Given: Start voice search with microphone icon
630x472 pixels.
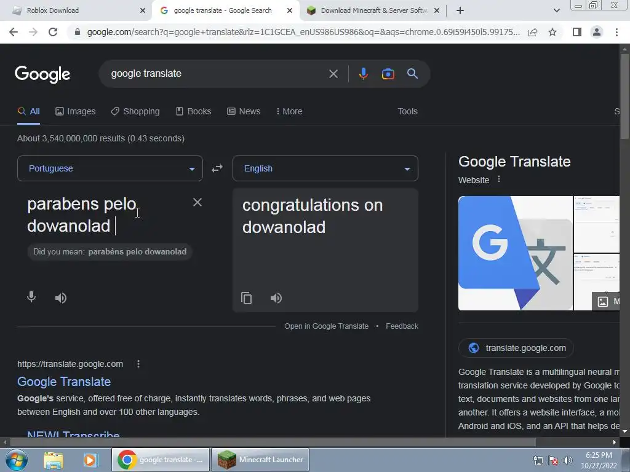Looking at the screenshot, I should pos(363,74).
